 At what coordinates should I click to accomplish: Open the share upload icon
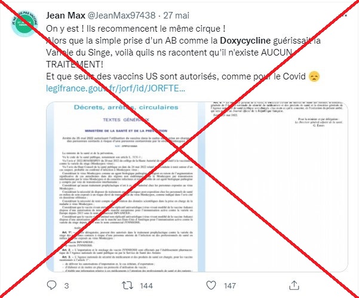(x=294, y=285)
